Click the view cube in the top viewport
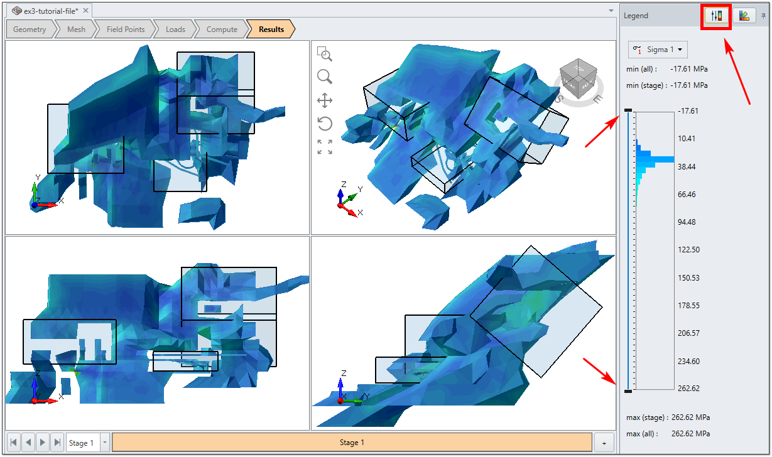Screen dimensions: 772x457 pos(578,78)
